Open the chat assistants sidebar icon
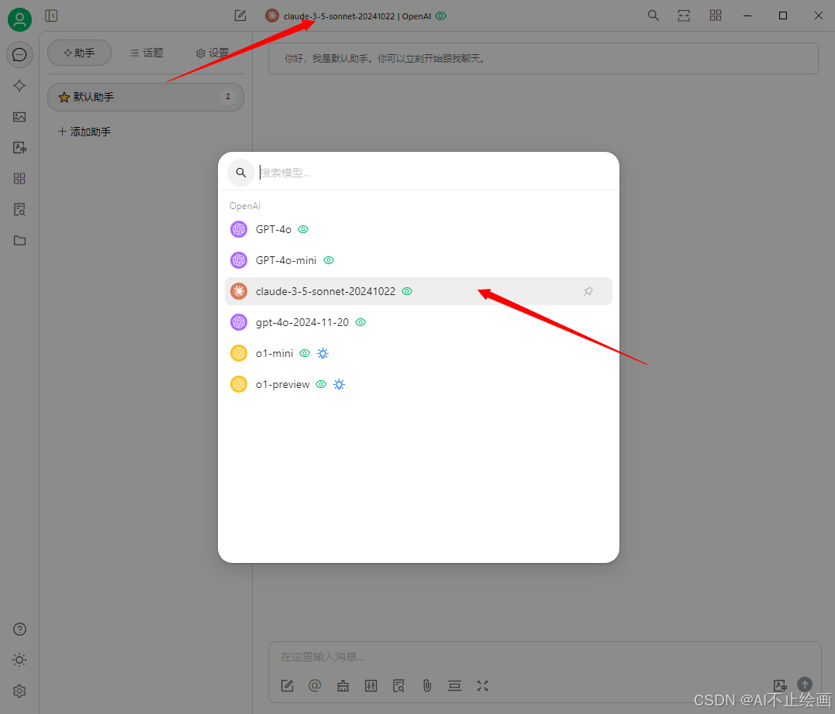The width and height of the screenshot is (835, 714). click(19, 55)
